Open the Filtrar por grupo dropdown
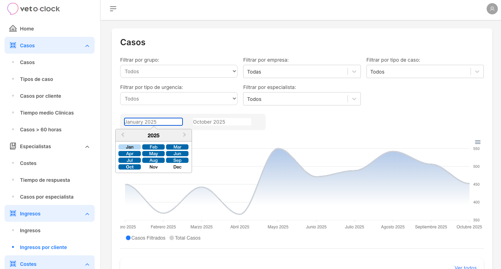The width and height of the screenshot is (501, 269). [x=179, y=71]
